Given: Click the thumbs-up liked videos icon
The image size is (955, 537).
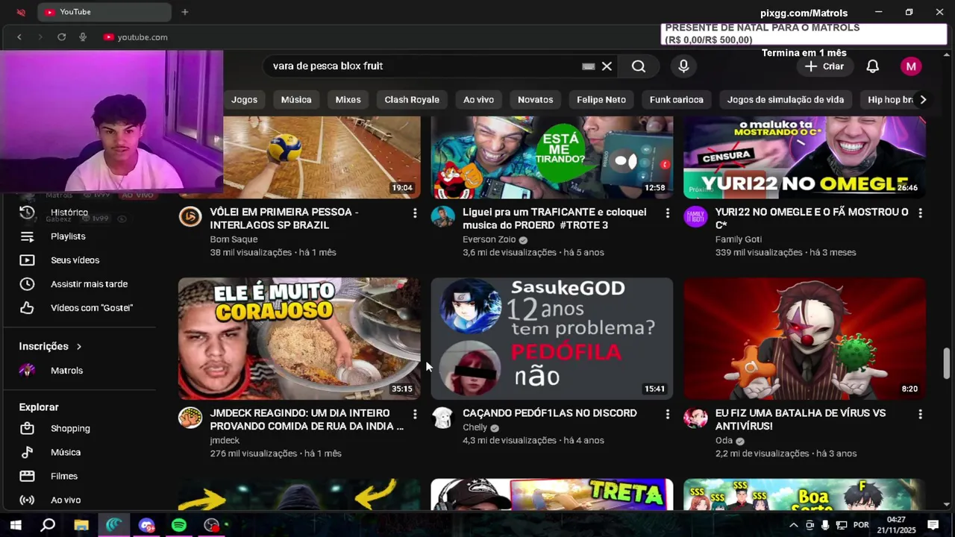Looking at the screenshot, I should 27,308.
